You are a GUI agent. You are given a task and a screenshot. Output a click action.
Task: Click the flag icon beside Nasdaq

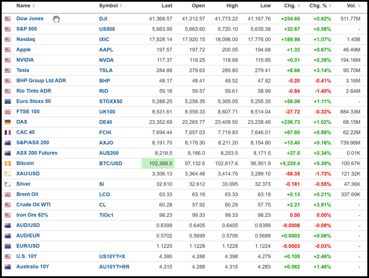[x=8, y=40]
